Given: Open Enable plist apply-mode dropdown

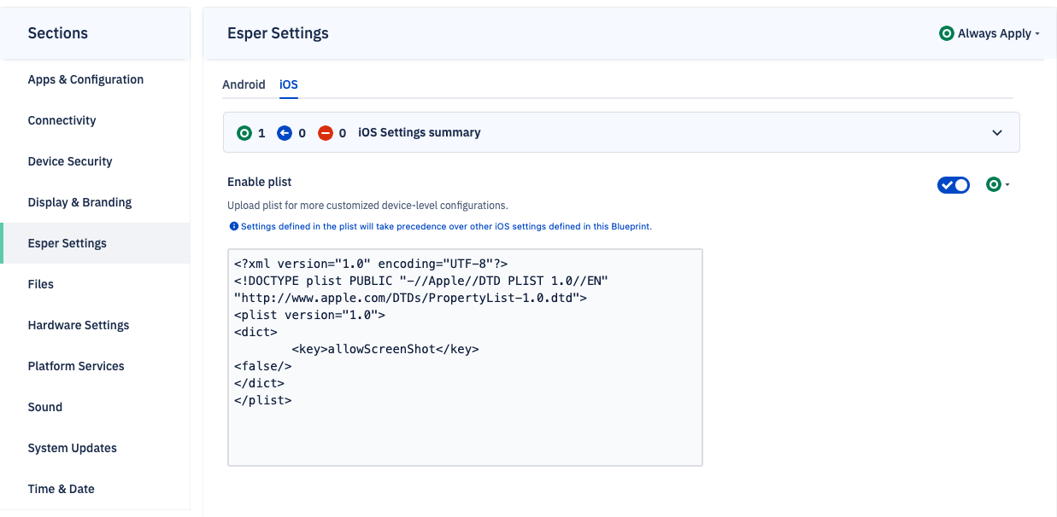Looking at the screenshot, I should tap(997, 184).
